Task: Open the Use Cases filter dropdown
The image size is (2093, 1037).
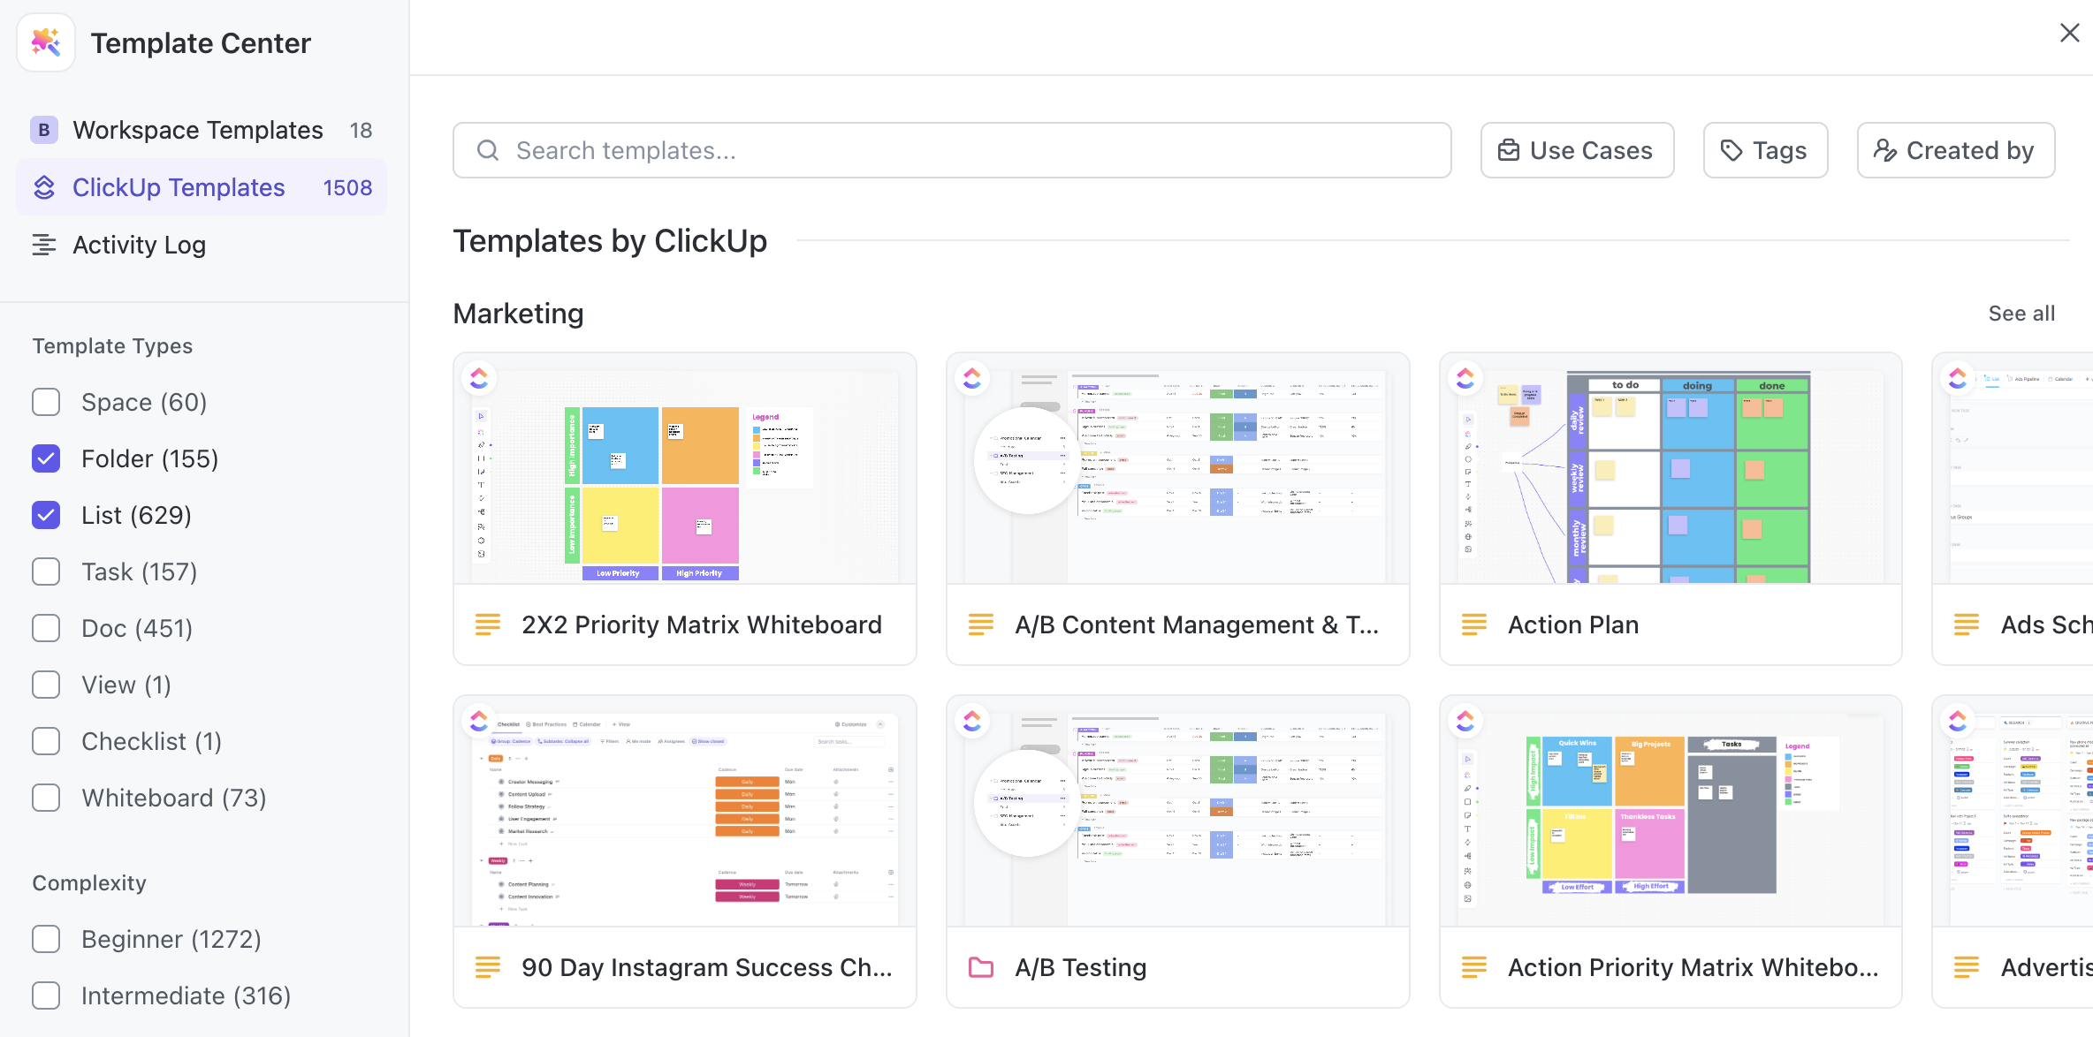Action: tap(1577, 151)
